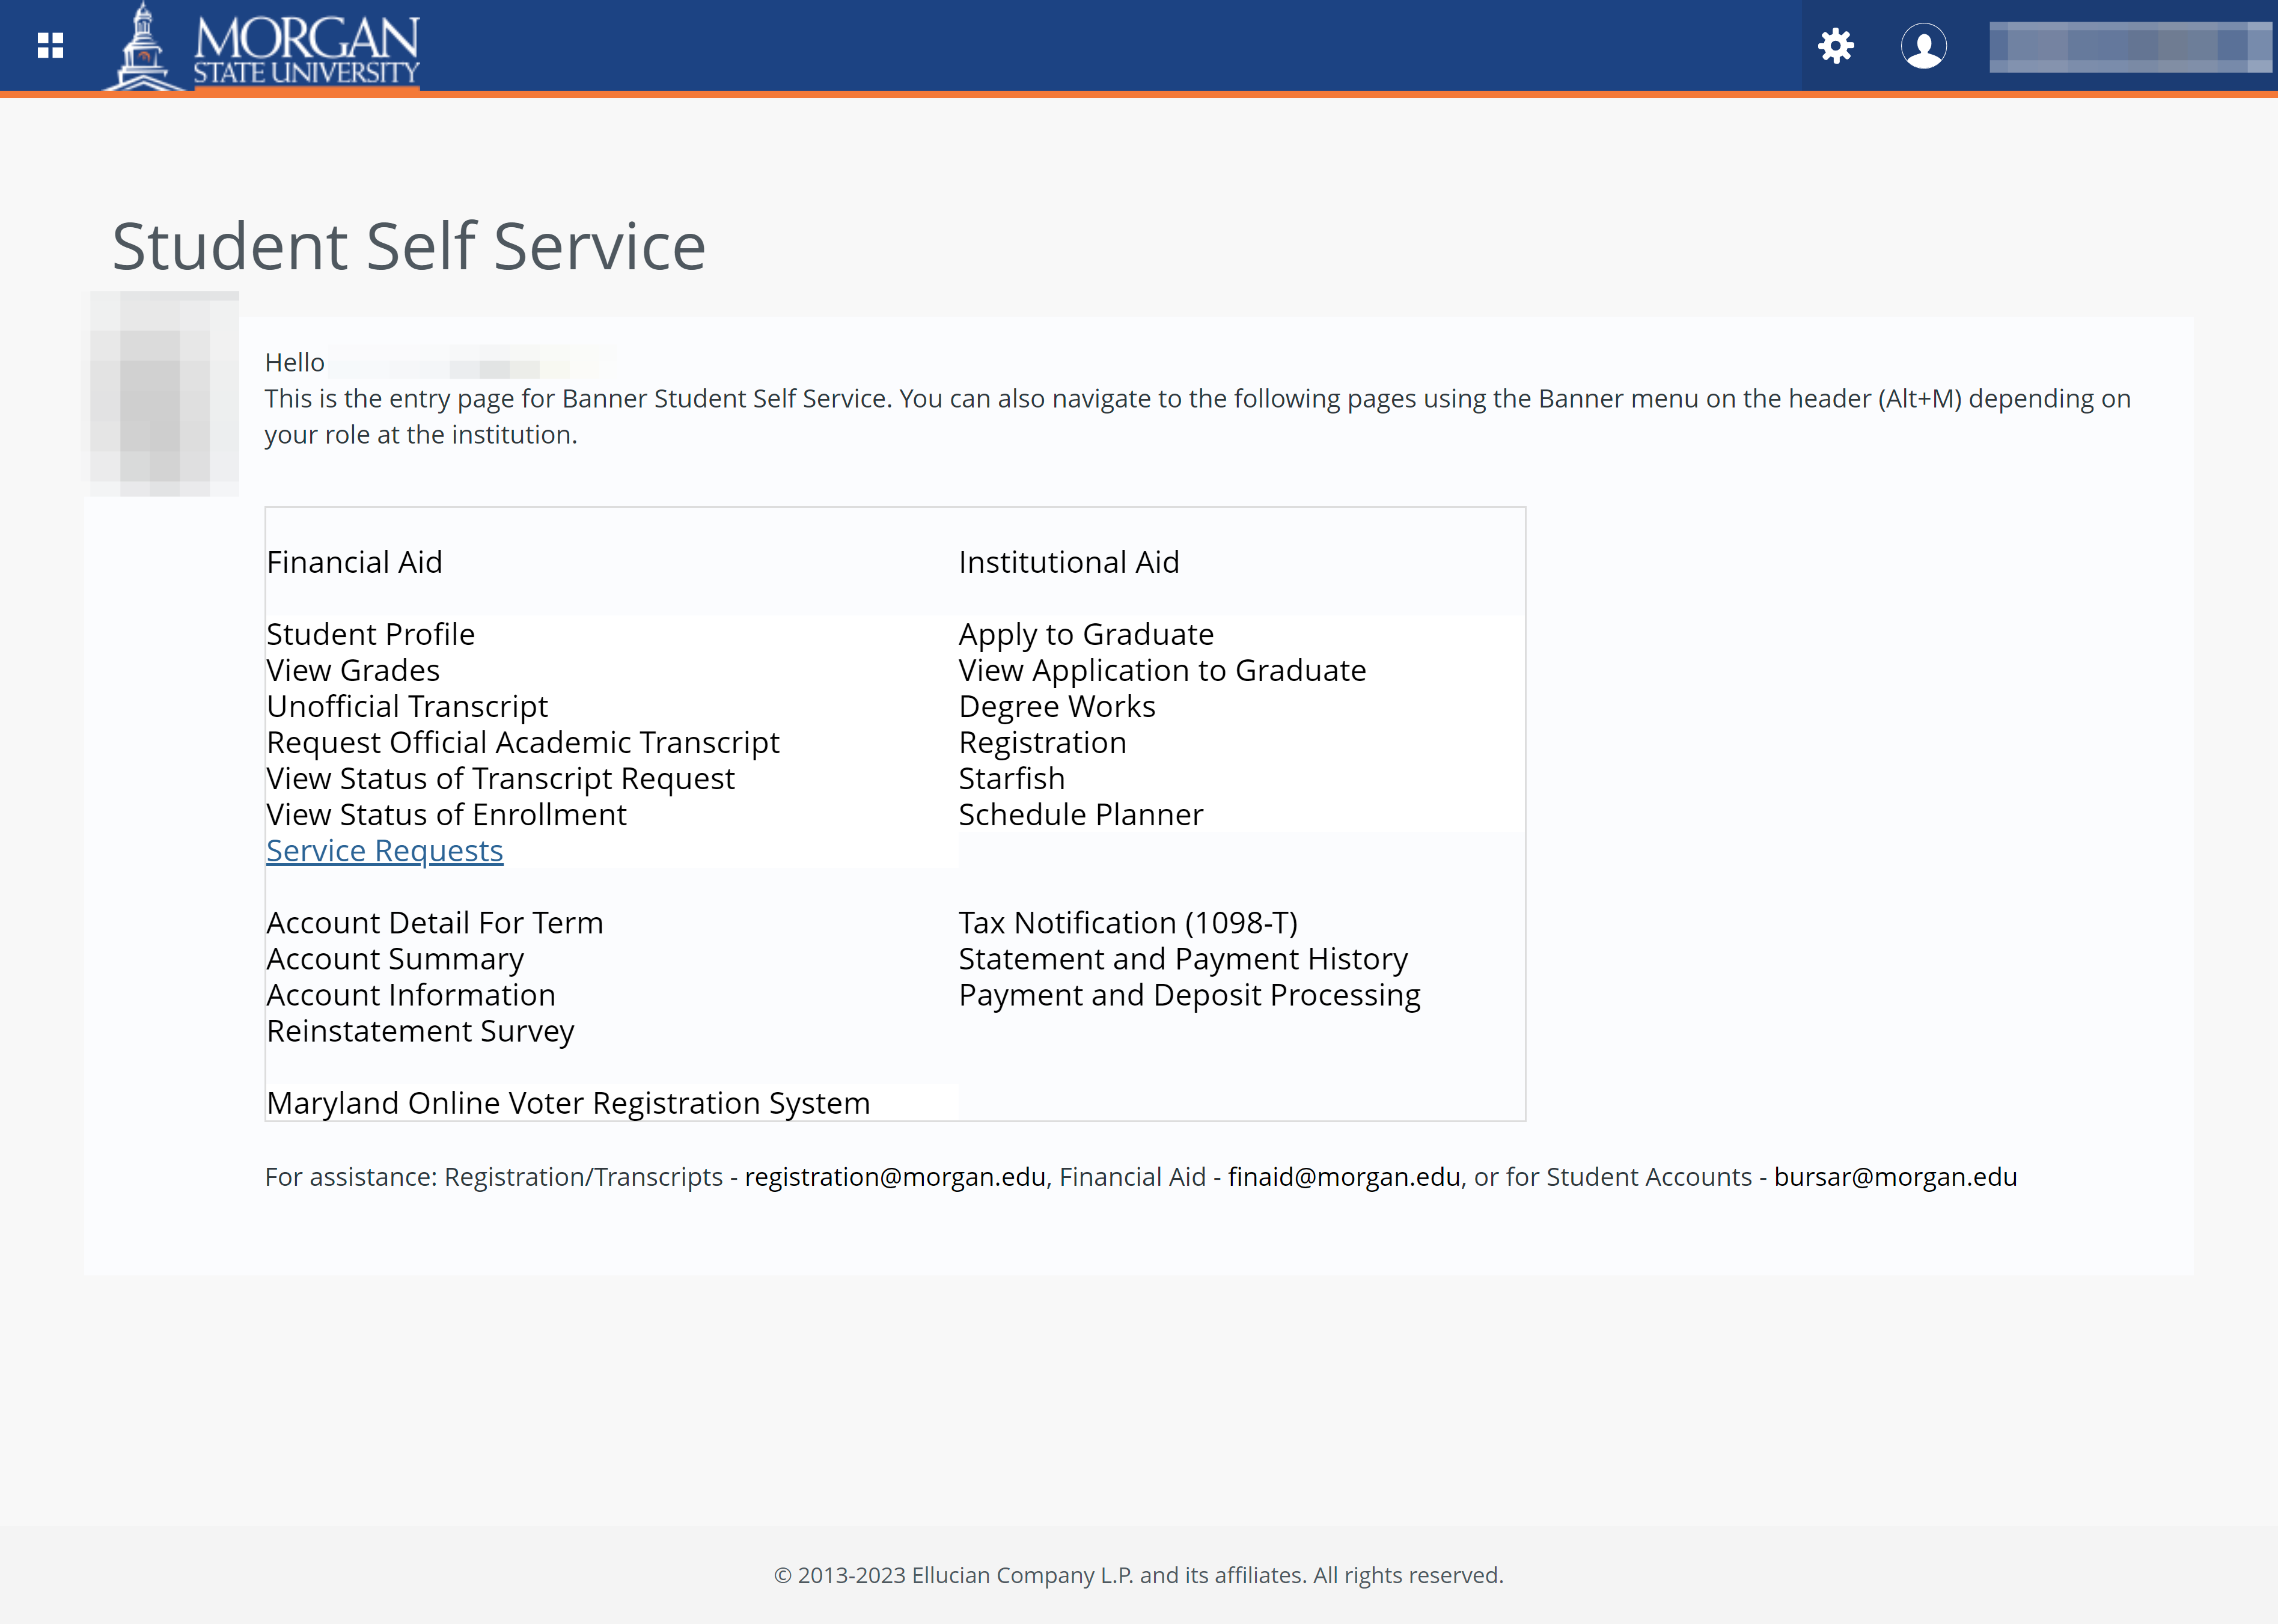Open View Status of Transcript Request

click(500, 778)
